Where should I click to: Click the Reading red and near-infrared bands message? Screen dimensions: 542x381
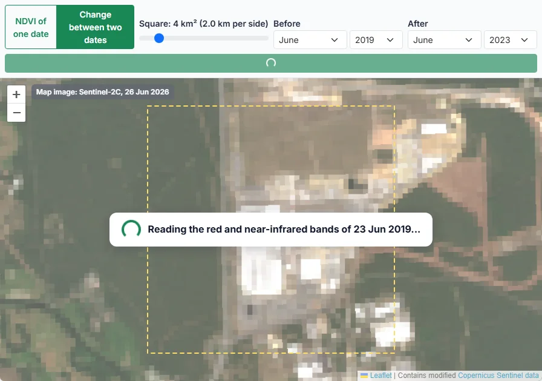pos(284,230)
